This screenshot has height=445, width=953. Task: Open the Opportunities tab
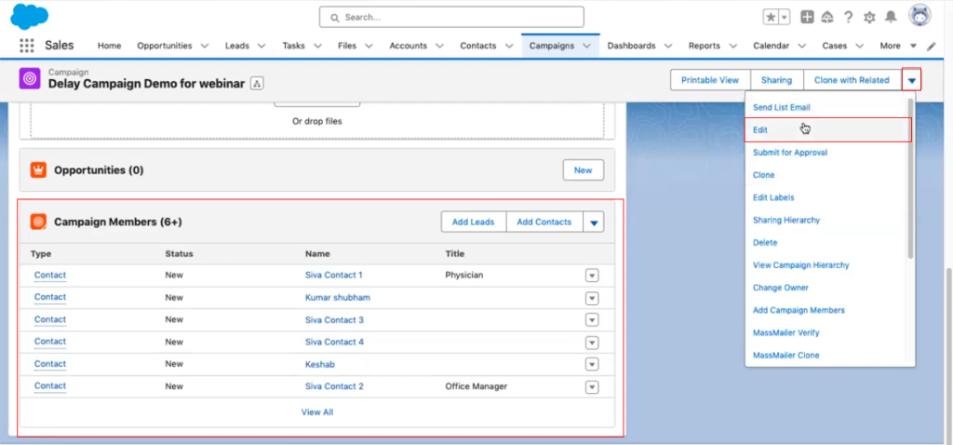pyautogui.click(x=164, y=46)
